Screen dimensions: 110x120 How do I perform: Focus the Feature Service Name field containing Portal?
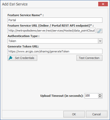(55, 20)
